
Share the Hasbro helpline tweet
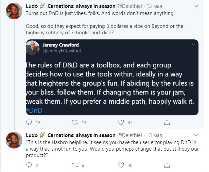point(167,165)
